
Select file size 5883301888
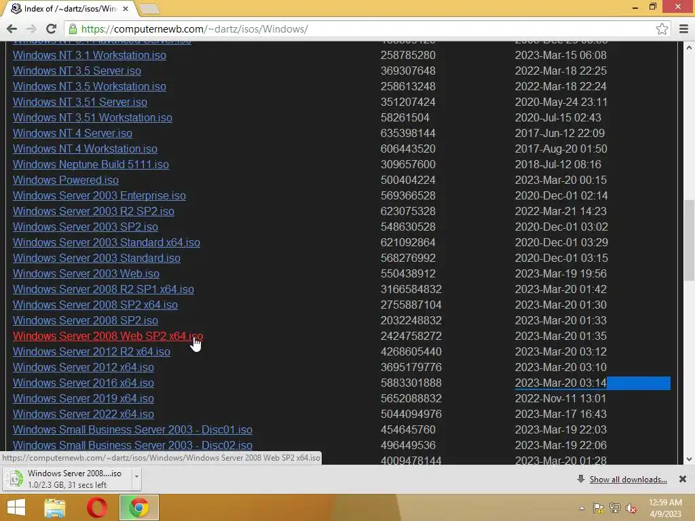click(x=411, y=383)
